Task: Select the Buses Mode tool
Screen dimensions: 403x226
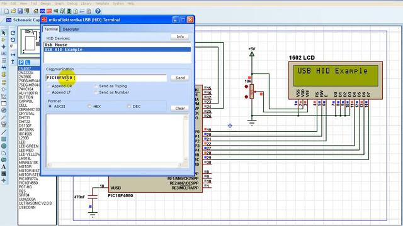Action: click(x=4, y=67)
